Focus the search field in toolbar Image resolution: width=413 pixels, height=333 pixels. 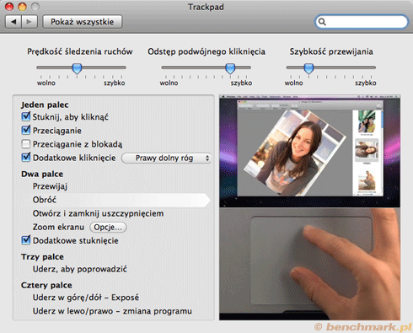[x=362, y=22]
